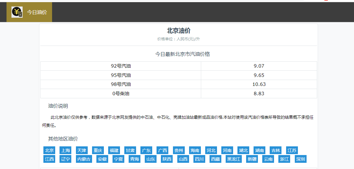354x169 pixels.
Task: Open the 内蒙古 region link
Action: pyautogui.click(x=84, y=159)
